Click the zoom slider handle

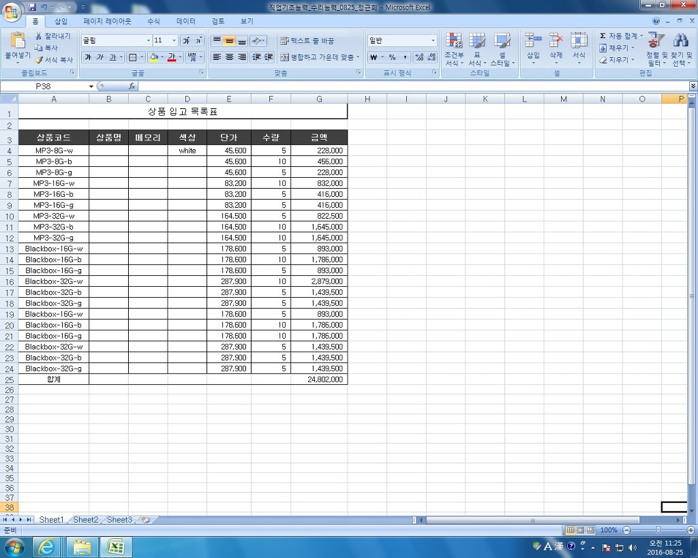pyautogui.click(x=658, y=530)
